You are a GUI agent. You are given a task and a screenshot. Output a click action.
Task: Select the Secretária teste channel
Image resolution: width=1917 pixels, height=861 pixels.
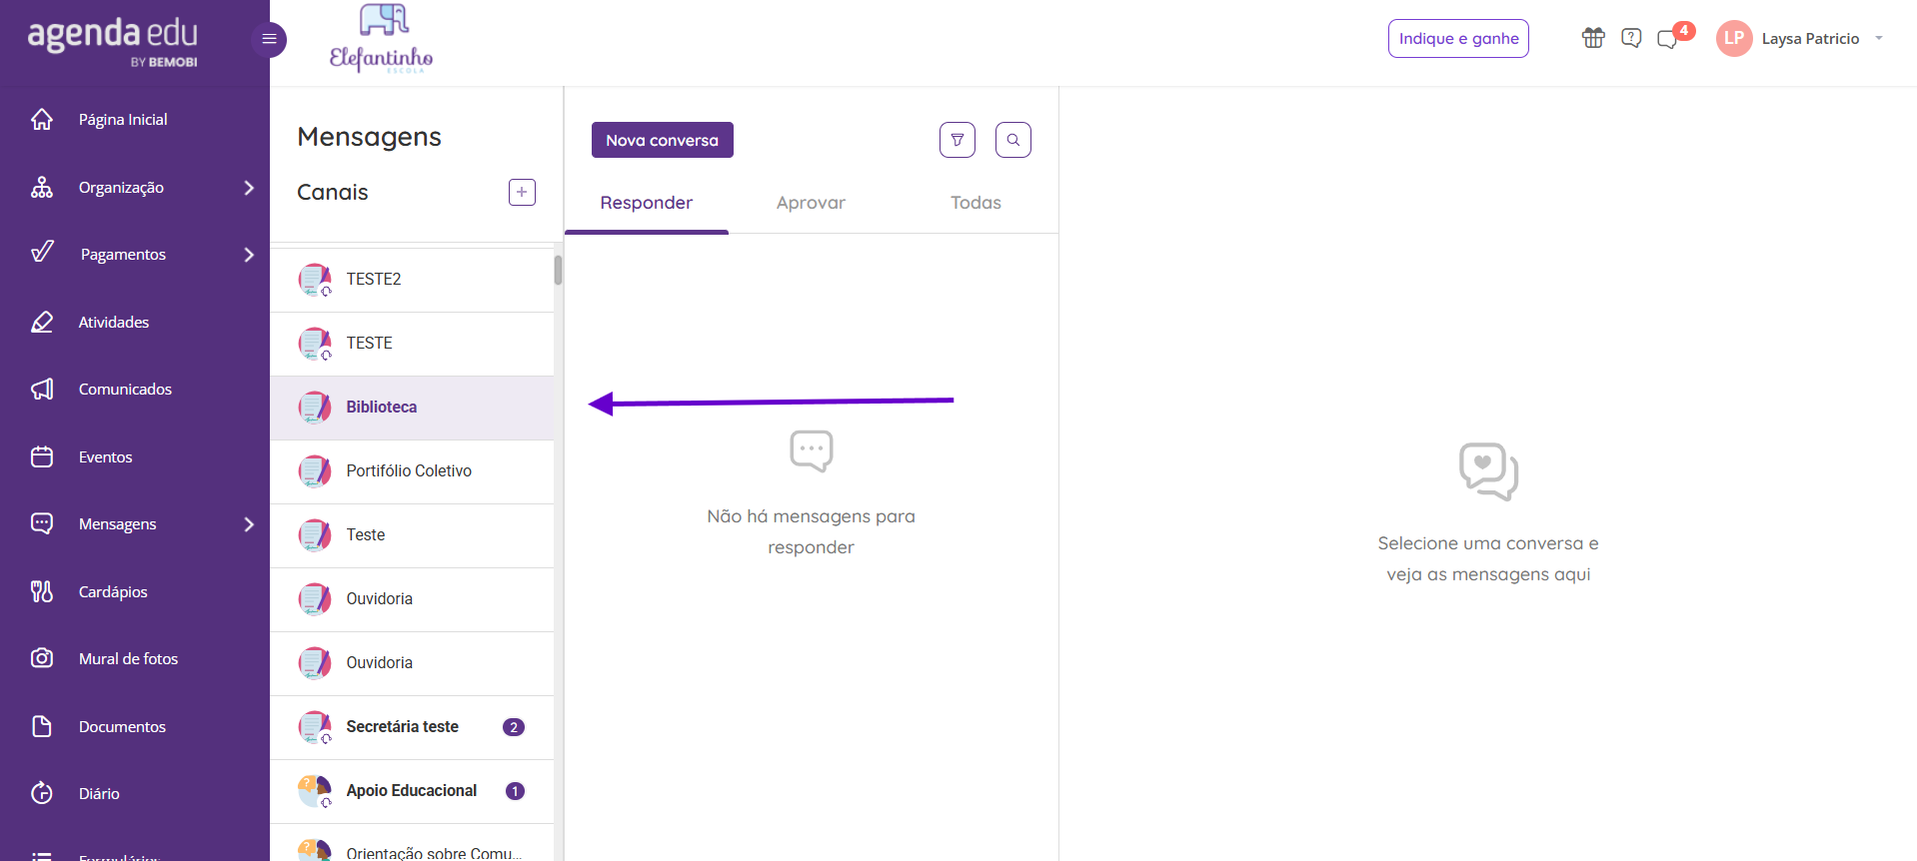point(412,727)
